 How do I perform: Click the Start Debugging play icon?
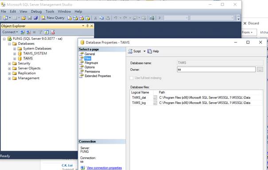[x=160, y=18]
